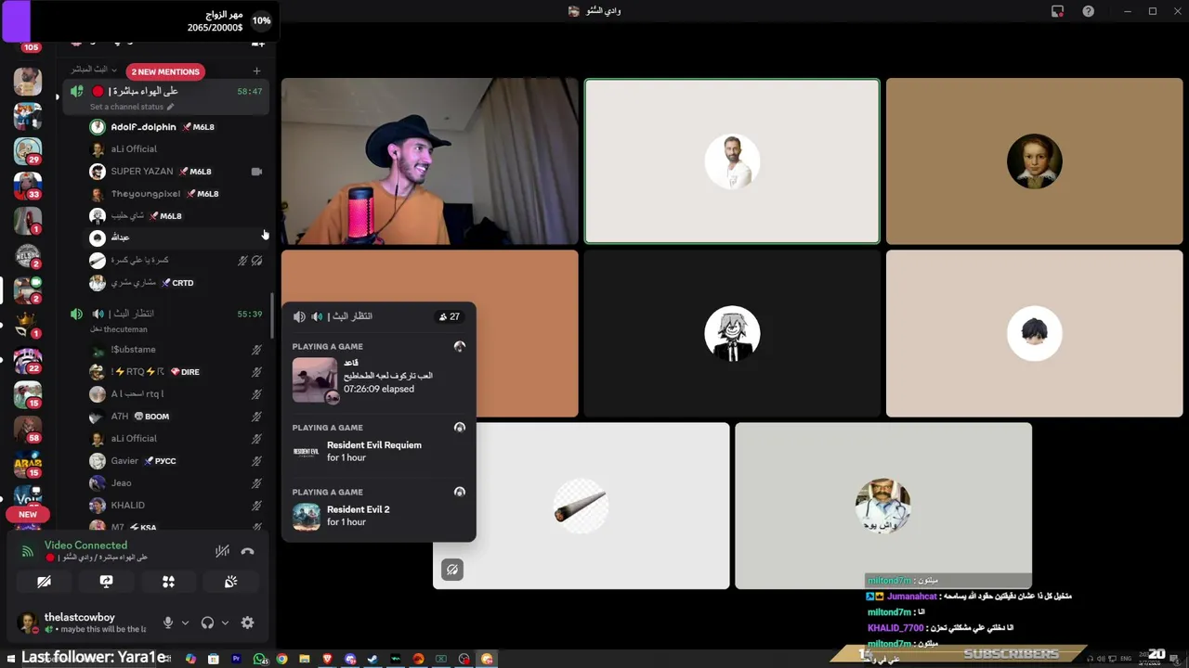
Task: Select the anime character in suit tile
Action: (x=732, y=334)
